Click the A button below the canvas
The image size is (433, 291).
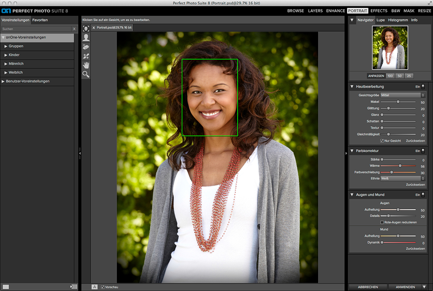tap(94, 287)
